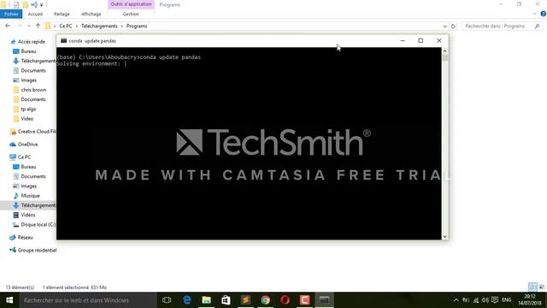Viewport: 547px width, 308px height.
Task: Switch to the Accueil ribbon tab
Action: pyautogui.click(x=35, y=14)
